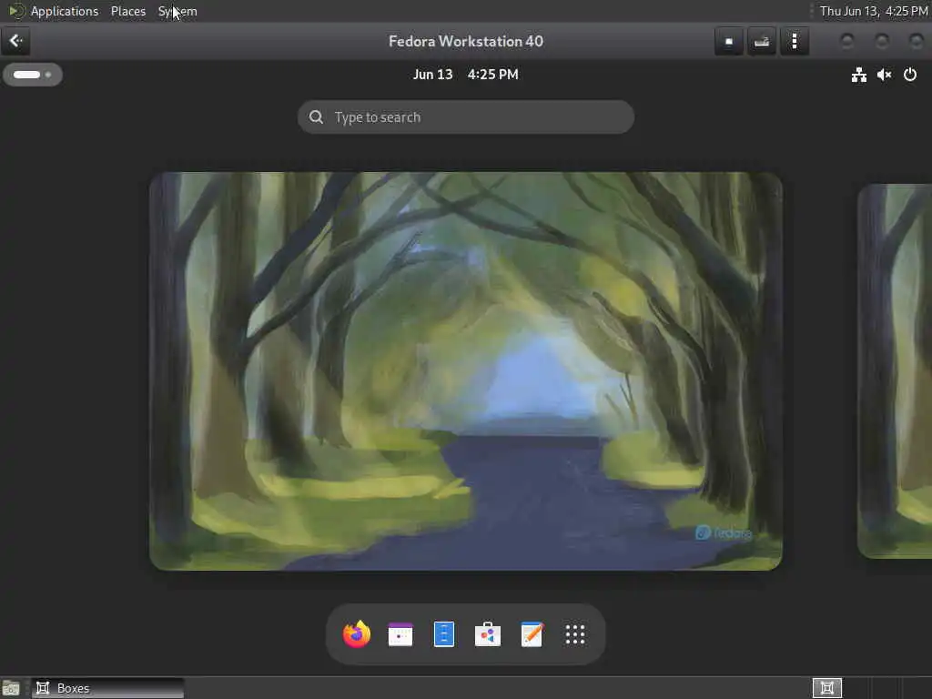Go back using the Boxes back arrow
This screenshot has height=699, width=932.
(16, 41)
